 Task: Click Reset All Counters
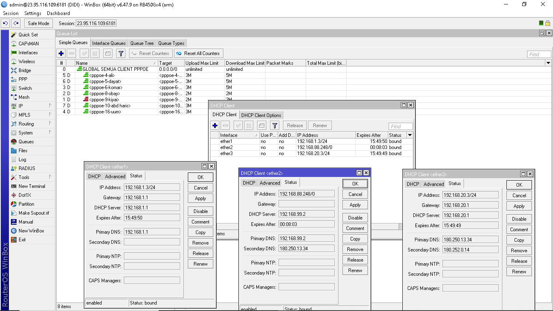[x=198, y=53]
